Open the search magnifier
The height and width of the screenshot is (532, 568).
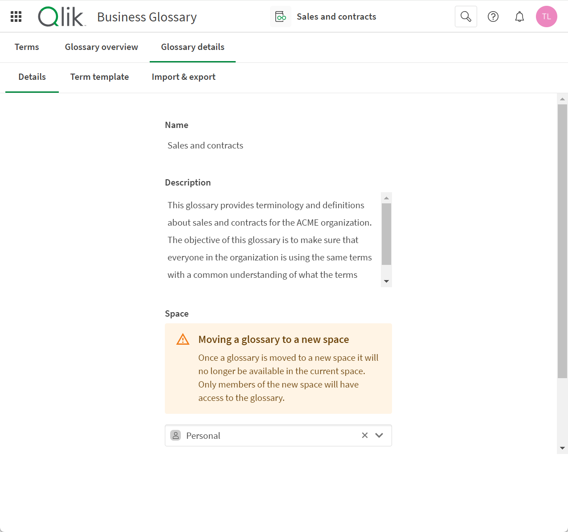click(x=466, y=16)
